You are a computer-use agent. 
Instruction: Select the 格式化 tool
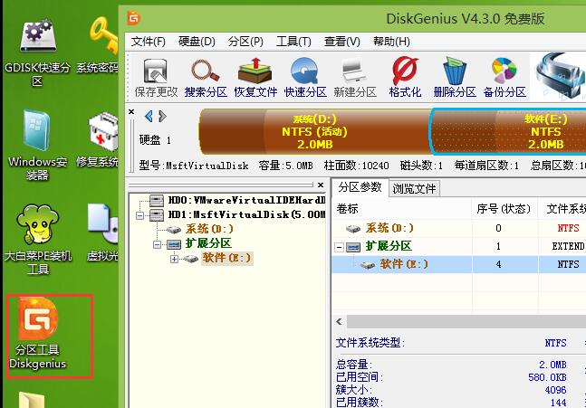405,78
